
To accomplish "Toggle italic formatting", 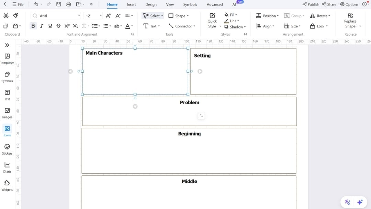I will click(42, 26).
